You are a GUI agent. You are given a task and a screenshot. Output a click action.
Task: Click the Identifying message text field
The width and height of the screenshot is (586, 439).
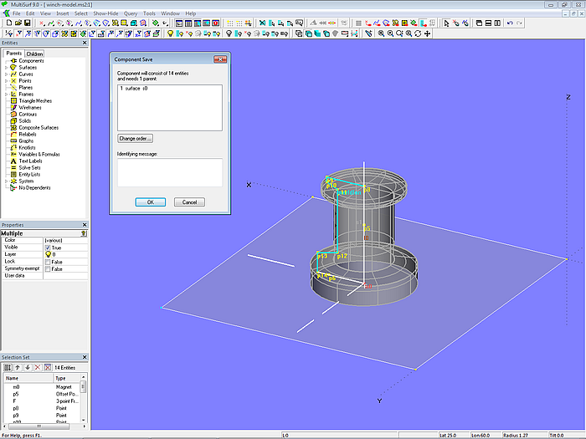(x=170, y=172)
